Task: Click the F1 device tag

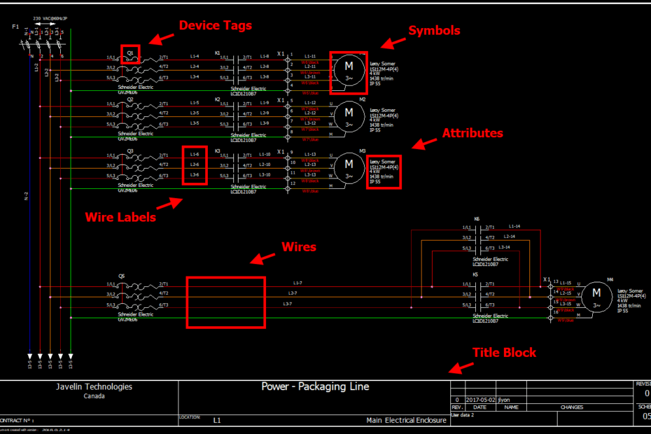Action: click(15, 27)
